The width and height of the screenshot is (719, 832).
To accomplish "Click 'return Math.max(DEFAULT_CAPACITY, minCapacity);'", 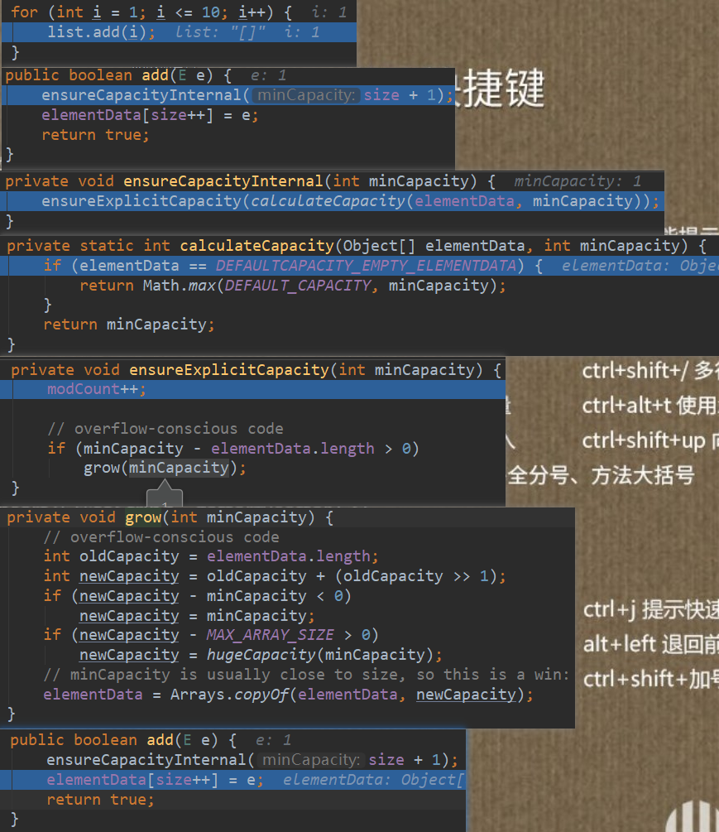I will [293, 286].
